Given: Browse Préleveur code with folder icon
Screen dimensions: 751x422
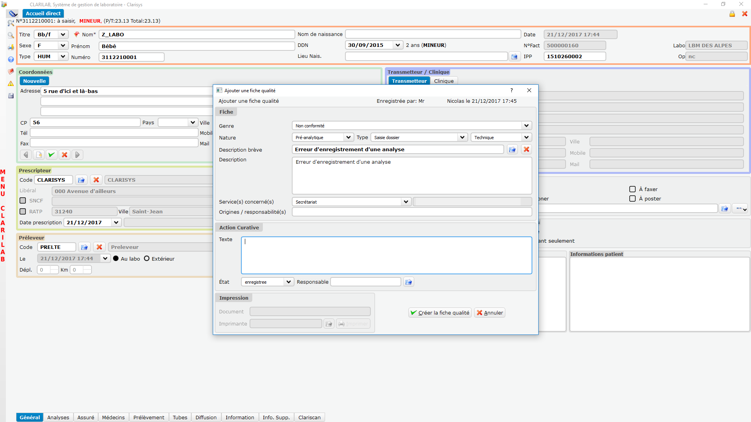Looking at the screenshot, I should point(84,247).
